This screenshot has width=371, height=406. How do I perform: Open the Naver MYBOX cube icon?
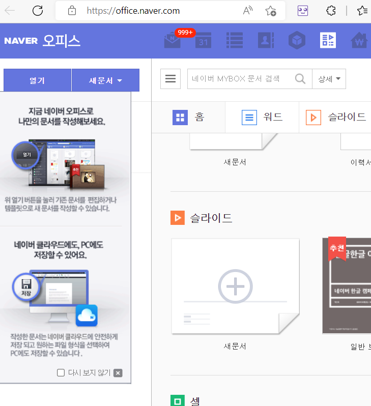point(297,40)
